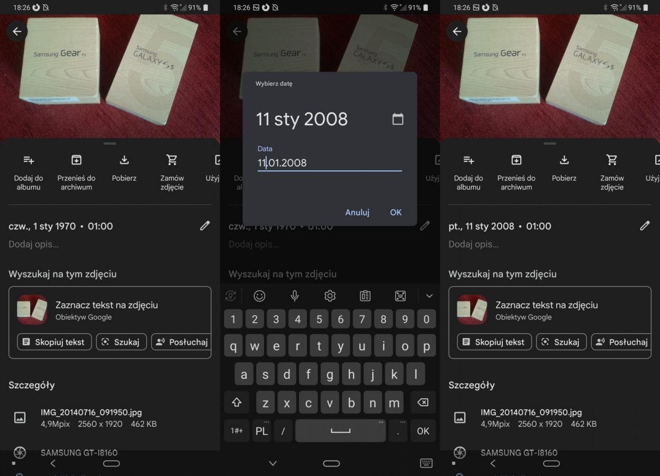Screen dimensions: 660x476
Task: Tap navigation back chevron on right screen
Action: point(492,463)
